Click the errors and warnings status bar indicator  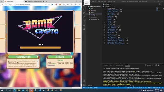(x=96, y=88)
